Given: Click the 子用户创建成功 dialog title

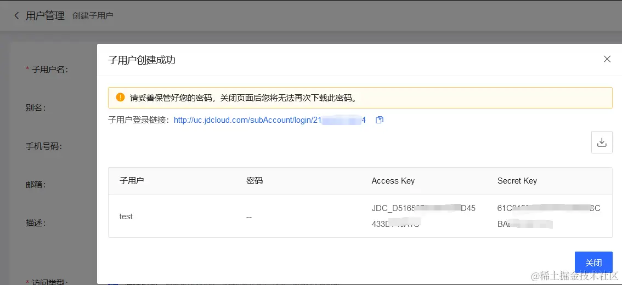Looking at the screenshot, I should pyautogui.click(x=142, y=60).
